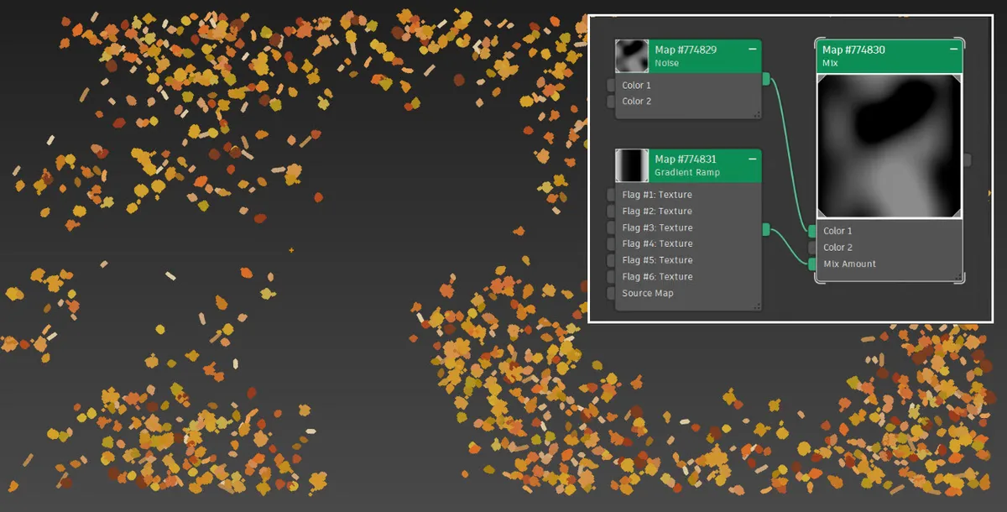Select the Flag #6: Texture slot
The height and width of the screenshot is (512, 1007).
[x=657, y=276]
